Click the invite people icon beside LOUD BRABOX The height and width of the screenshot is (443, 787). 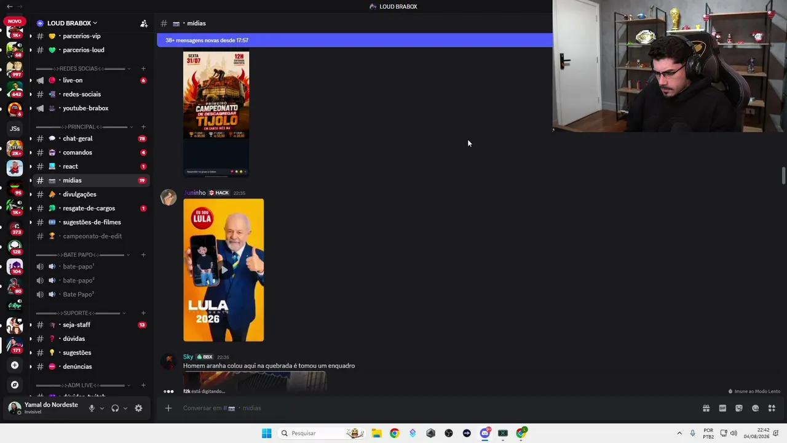[x=144, y=23]
